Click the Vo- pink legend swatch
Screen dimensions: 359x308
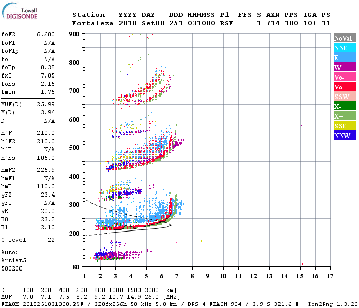coord(345,77)
